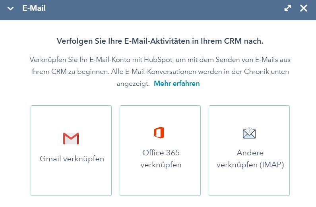Select the Gmail verknüpfen label

72,159
